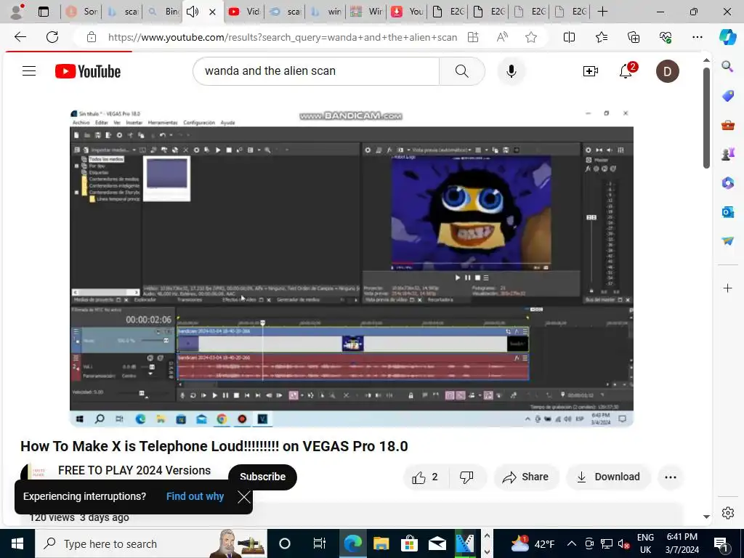Open more video actions ellipsis

click(x=671, y=477)
